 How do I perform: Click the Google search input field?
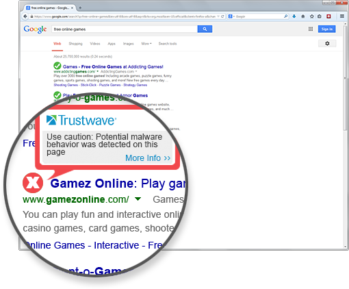[125, 29]
